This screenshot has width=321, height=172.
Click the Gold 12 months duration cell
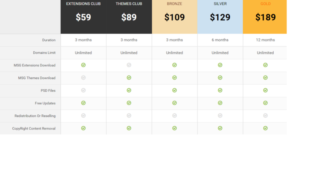(x=265, y=40)
